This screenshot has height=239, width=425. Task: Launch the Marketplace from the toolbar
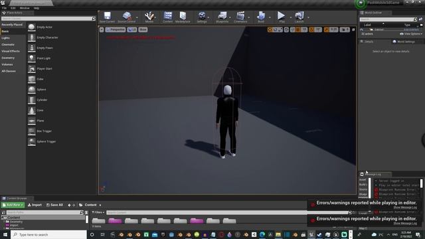(x=183, y=17)
